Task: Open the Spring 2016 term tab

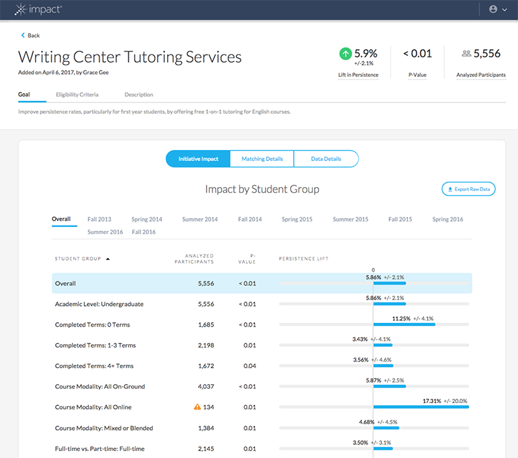Action: pyautogui.click(x=447, y=219)
